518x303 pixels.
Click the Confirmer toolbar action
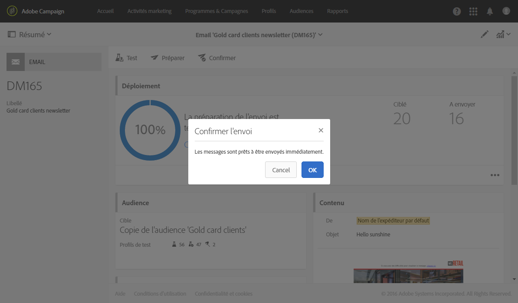click(x=217, y=58)
